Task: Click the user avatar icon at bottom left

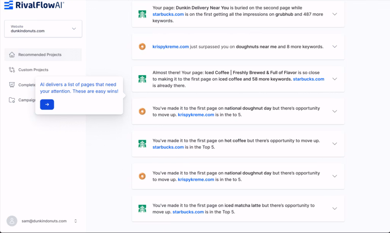Action: coord(12,221)
